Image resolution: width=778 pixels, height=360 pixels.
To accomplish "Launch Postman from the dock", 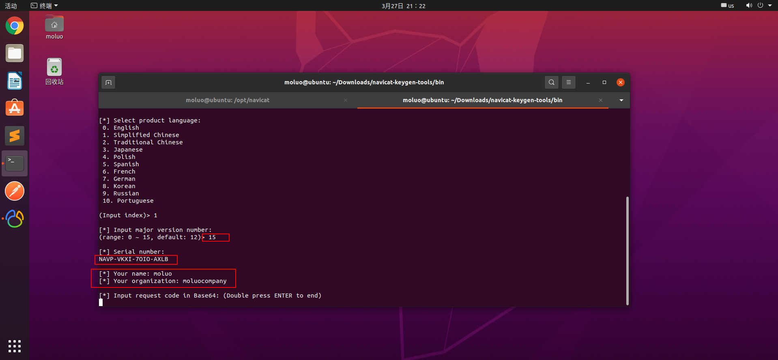I will (15, 191).
